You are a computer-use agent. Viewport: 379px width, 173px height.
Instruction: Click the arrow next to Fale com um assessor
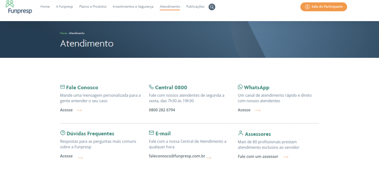(x=286, y=157)
